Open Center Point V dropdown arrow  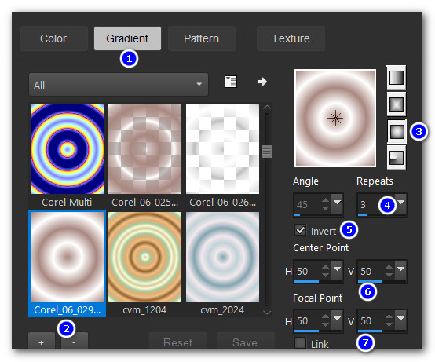pyautogui.click(x=401, y=270)
